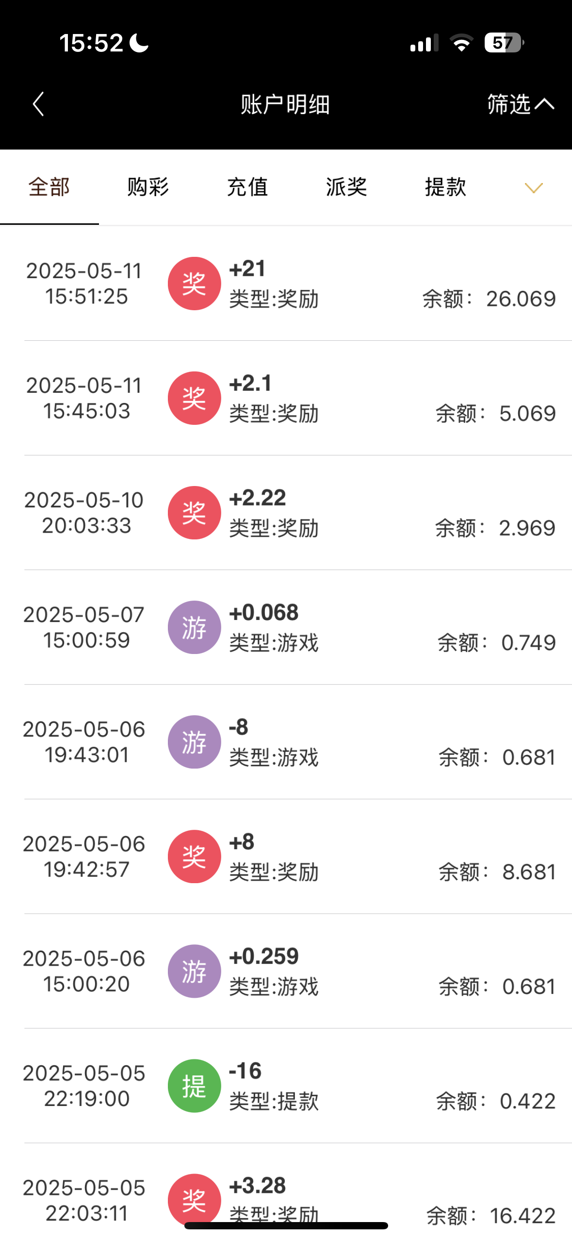
Task: Select the 全部 tab
Action: pos(49,187)
